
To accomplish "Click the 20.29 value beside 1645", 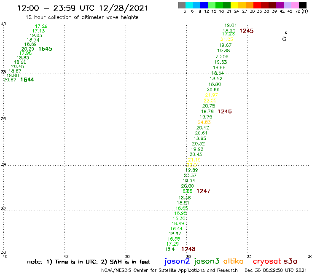I will click(x=28, y=49).
